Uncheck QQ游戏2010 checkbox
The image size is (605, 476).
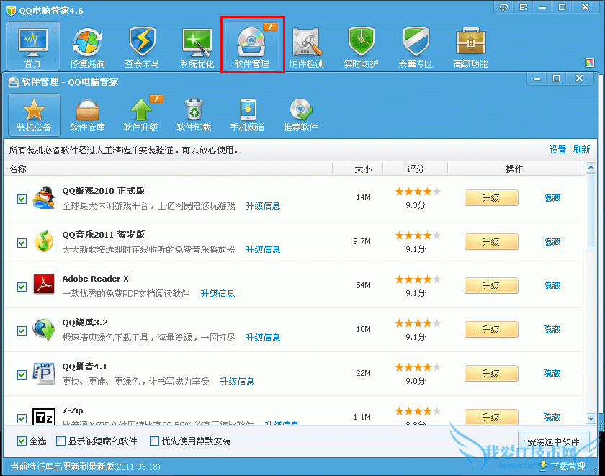point(22,199)
